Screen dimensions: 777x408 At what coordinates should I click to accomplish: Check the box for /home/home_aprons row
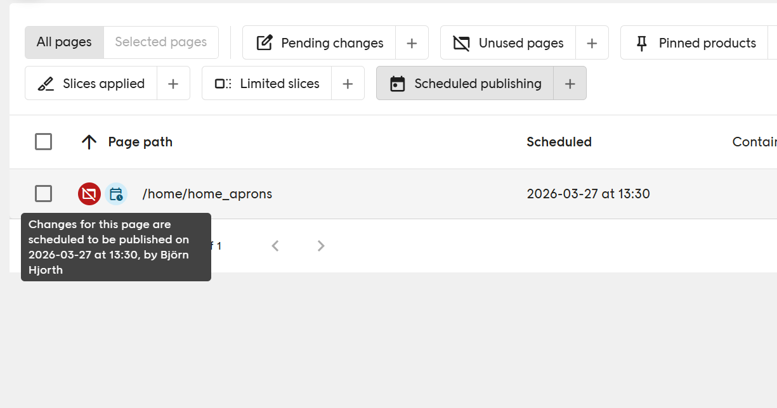pos(43,194)
